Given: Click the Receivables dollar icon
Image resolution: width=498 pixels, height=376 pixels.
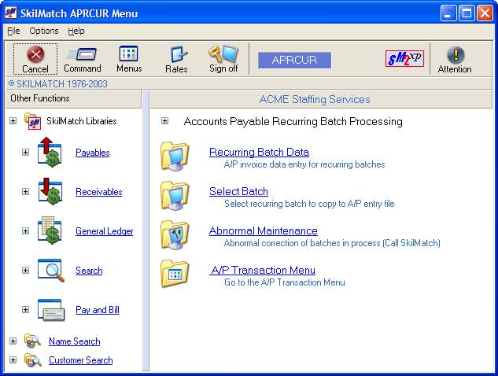Looking at the screenshot, I should pos(50,191).
